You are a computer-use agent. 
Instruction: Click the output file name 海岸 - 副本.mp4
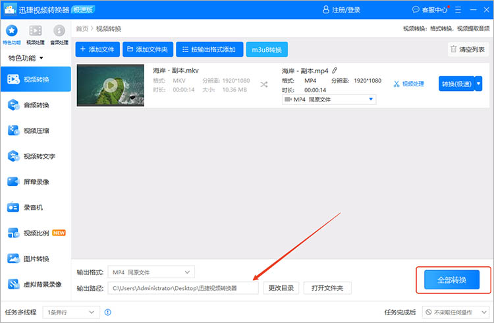(305, 71)
